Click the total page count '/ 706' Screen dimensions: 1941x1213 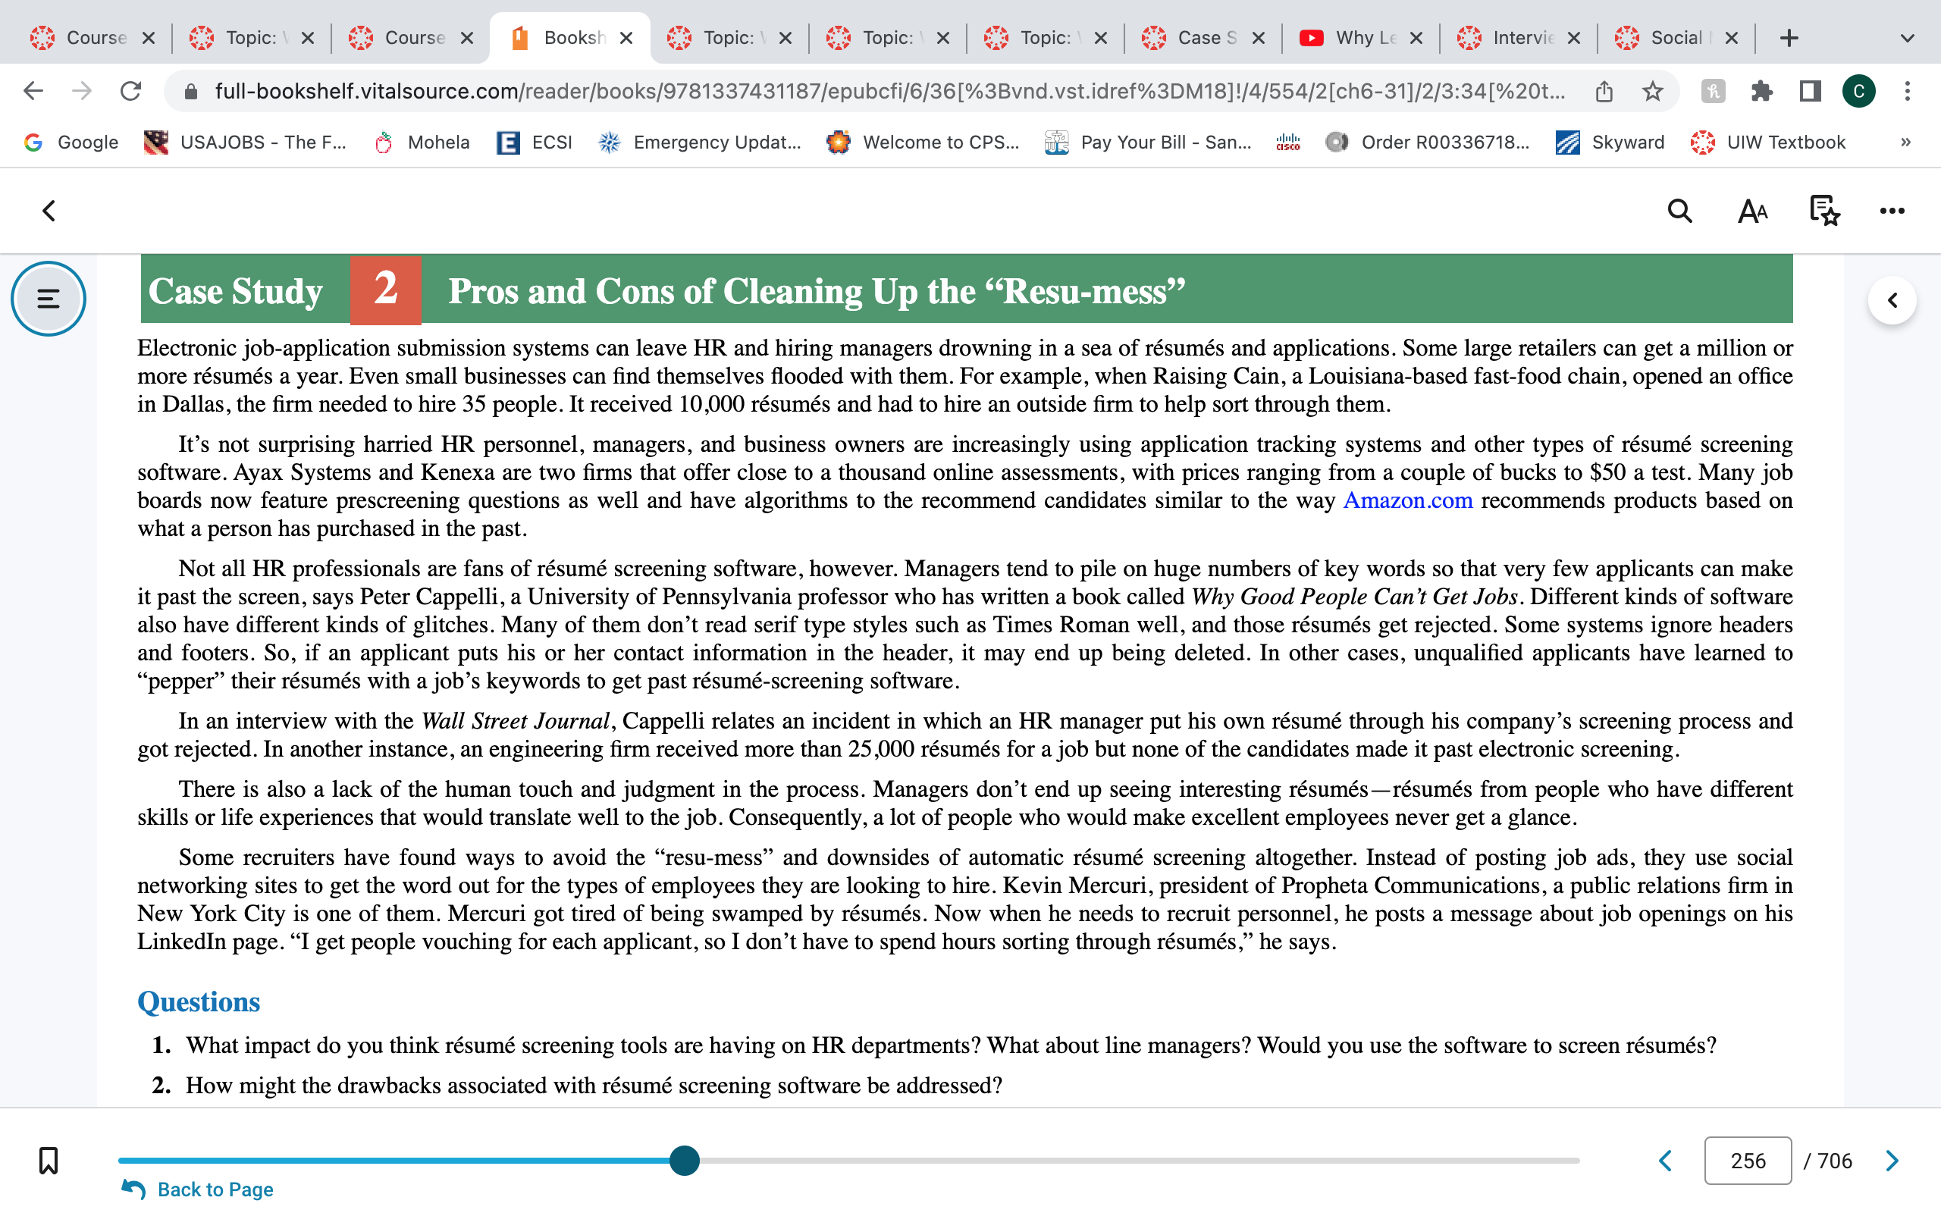(x=1828, y=1160)
